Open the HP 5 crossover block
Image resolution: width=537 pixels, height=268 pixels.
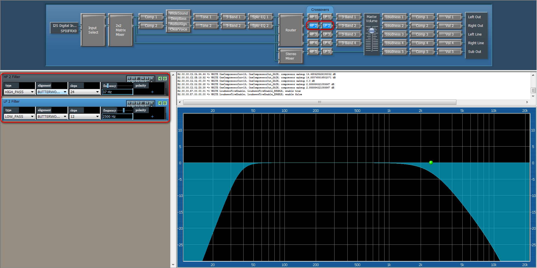(313, 52)
